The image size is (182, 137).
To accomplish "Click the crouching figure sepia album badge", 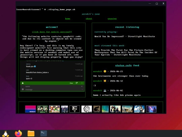I will pos(97,109).
